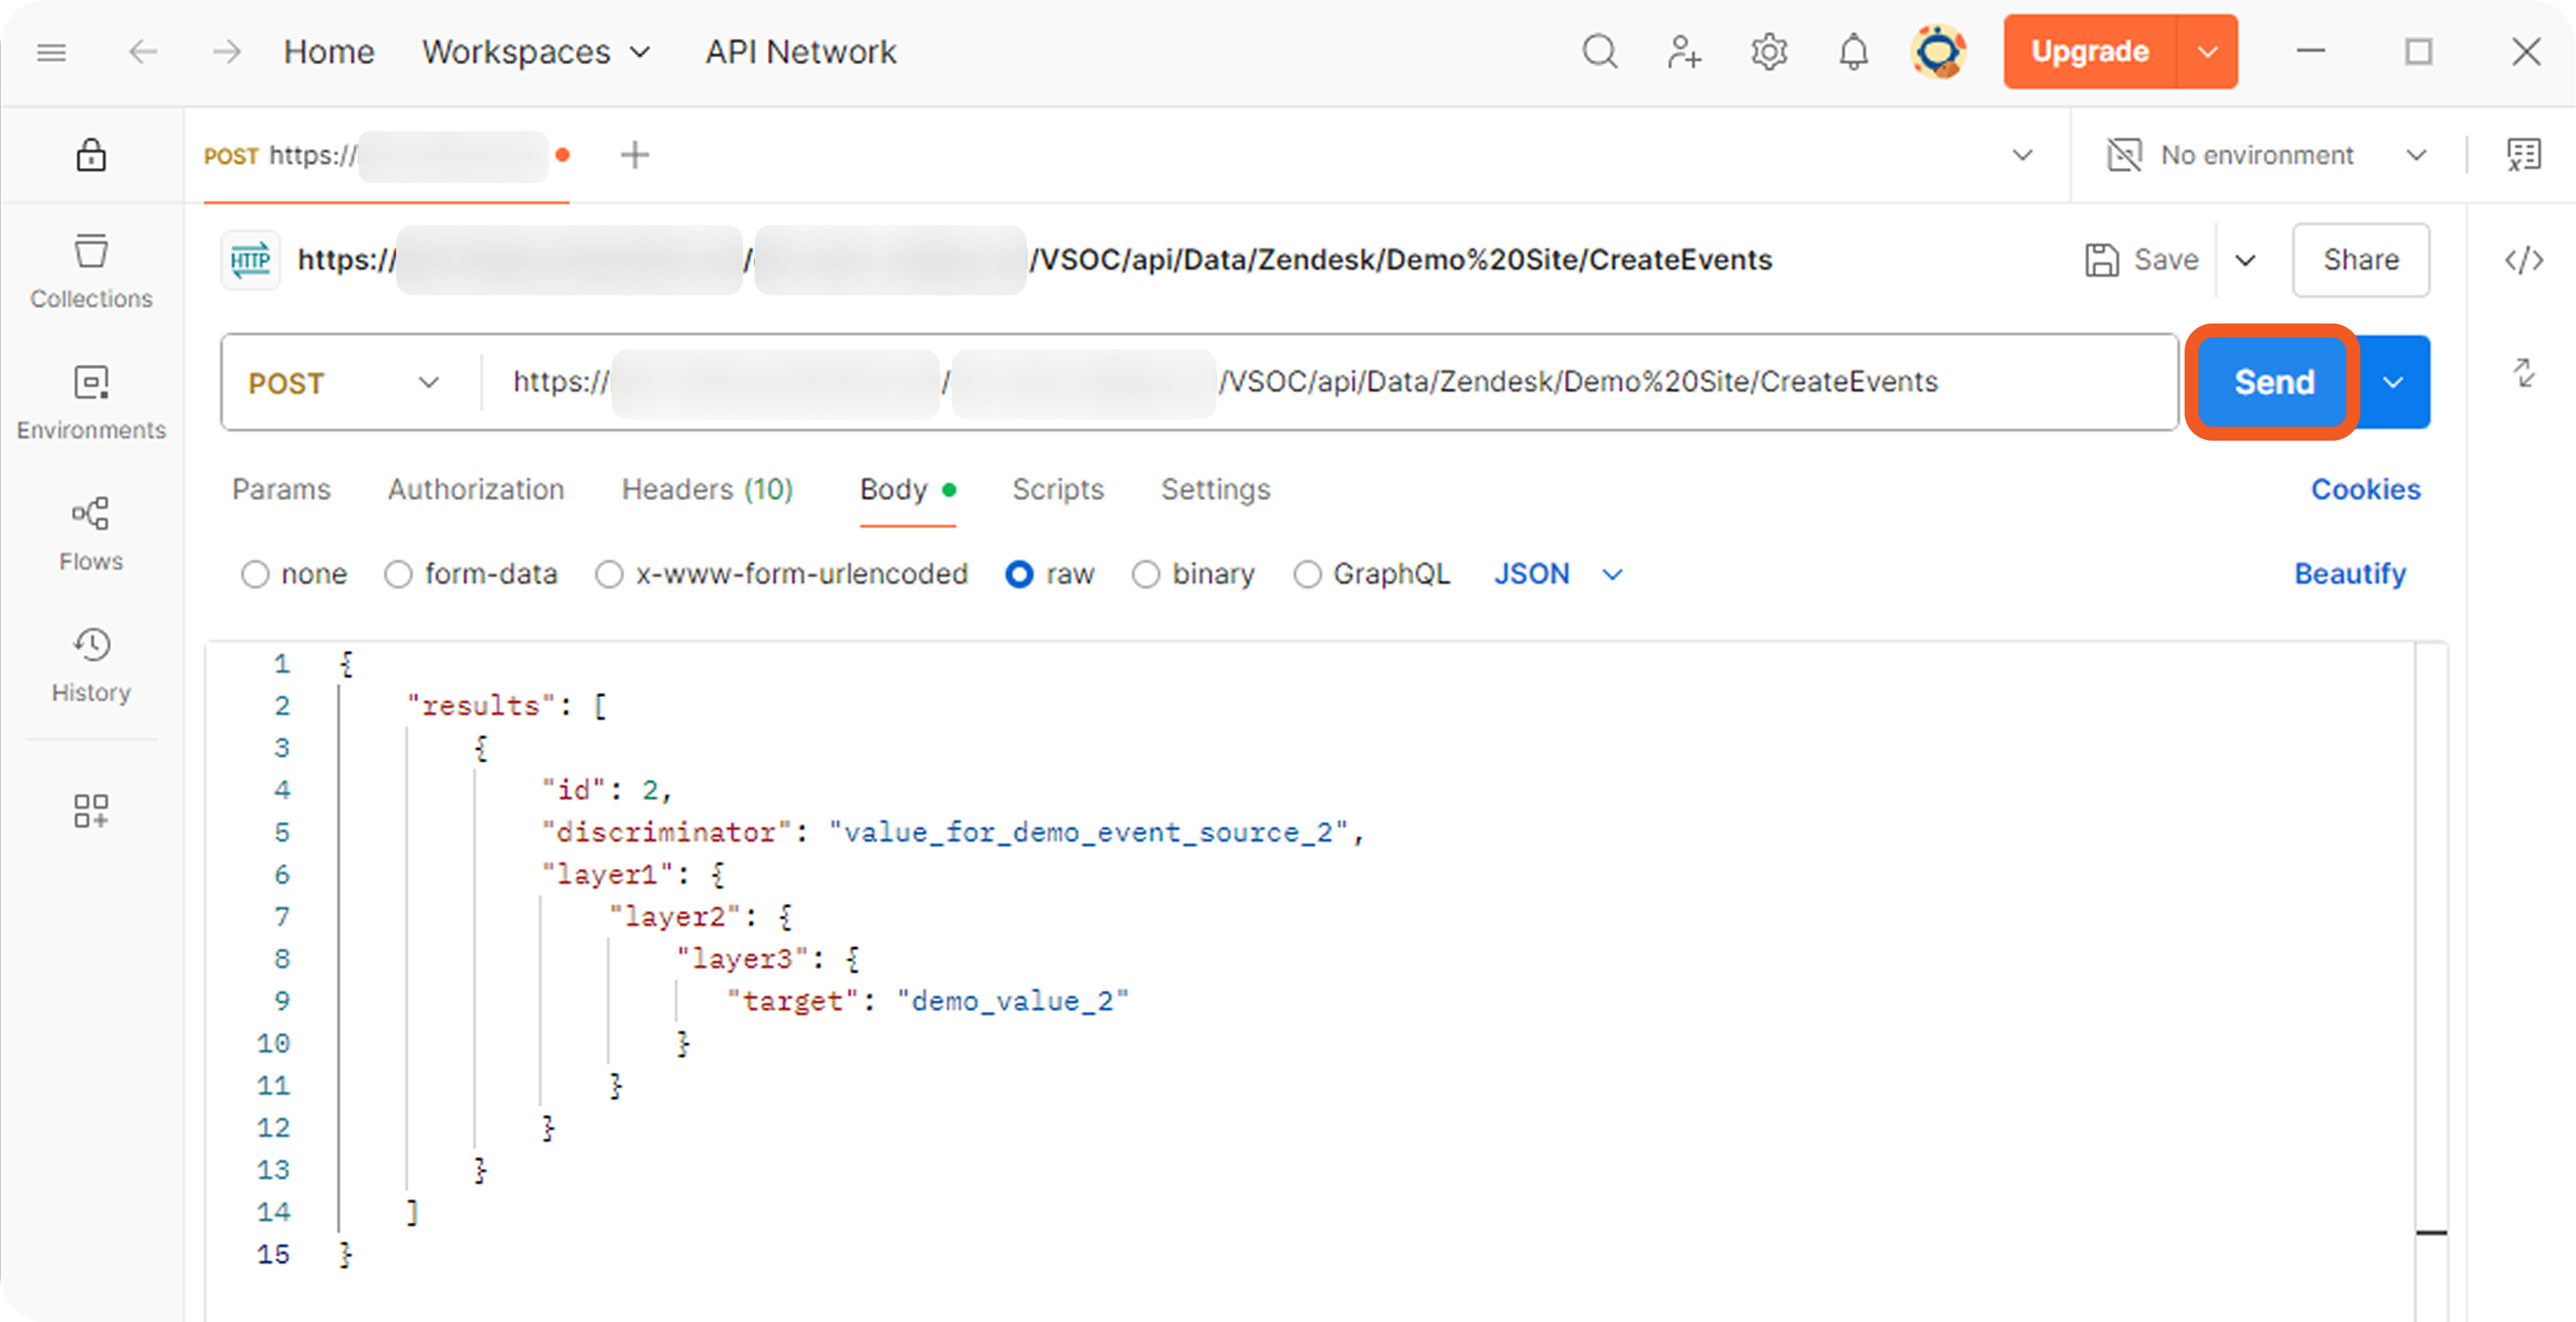Switch to the Authorization tab

tap(476, 489)
